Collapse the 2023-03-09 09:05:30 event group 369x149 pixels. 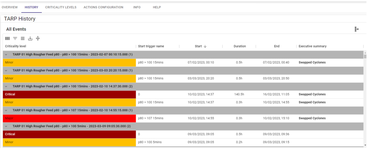click(6, 126)
